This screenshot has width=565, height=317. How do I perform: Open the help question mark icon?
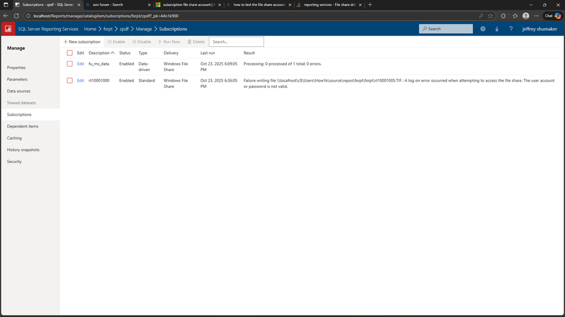511,29
